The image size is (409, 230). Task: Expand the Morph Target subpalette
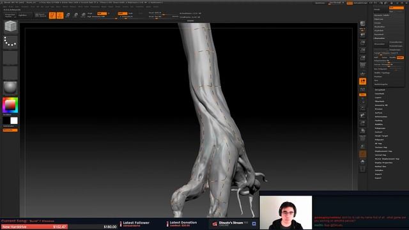tap(382, 136)
